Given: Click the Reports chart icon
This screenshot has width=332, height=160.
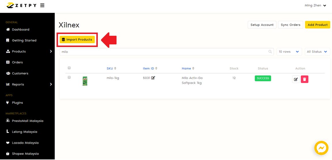Looking at the screenshot, I should point(8,84).
